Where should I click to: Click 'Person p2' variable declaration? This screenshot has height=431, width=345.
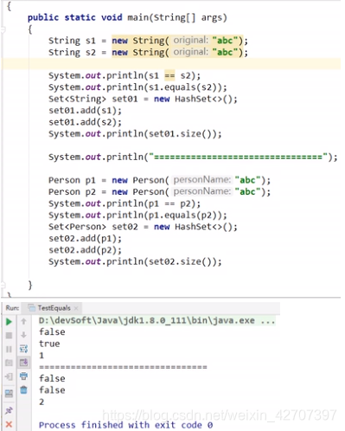coord(72,192)
